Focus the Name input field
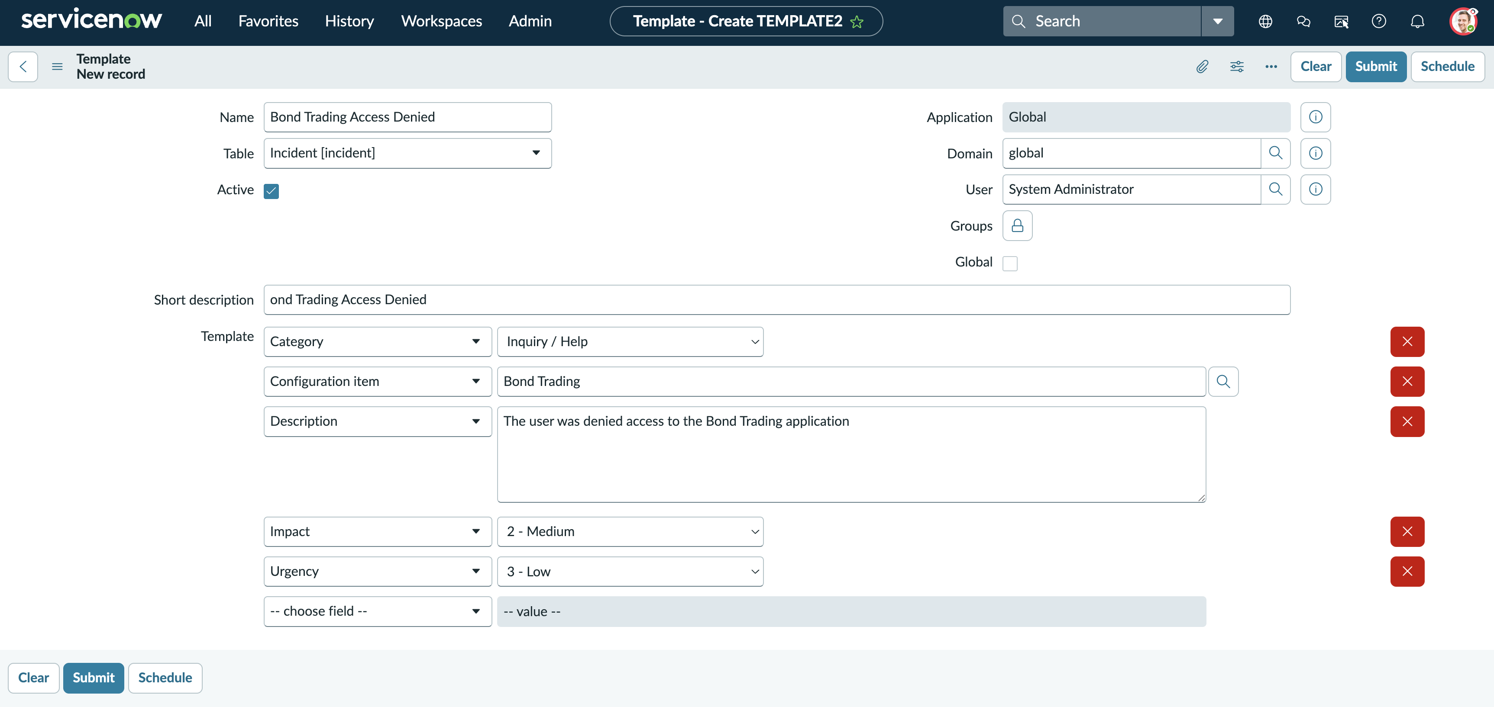 [407, 117]
